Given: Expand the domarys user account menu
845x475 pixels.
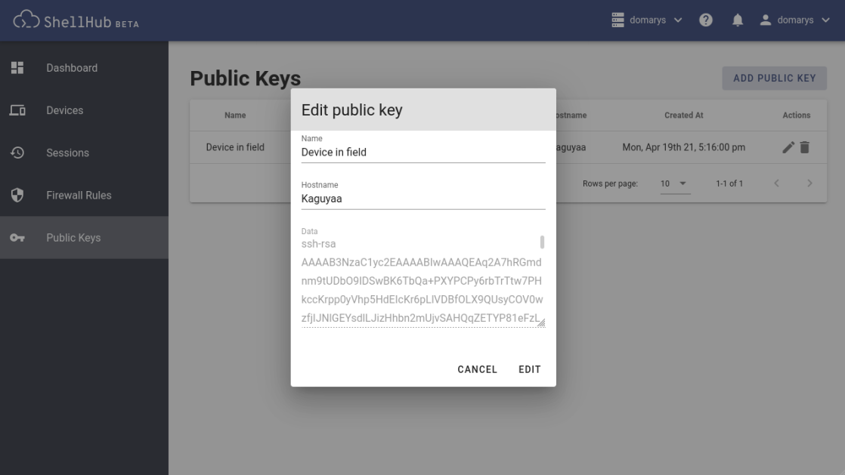Looking at the screenshot, I should click(x=790, y=20).
